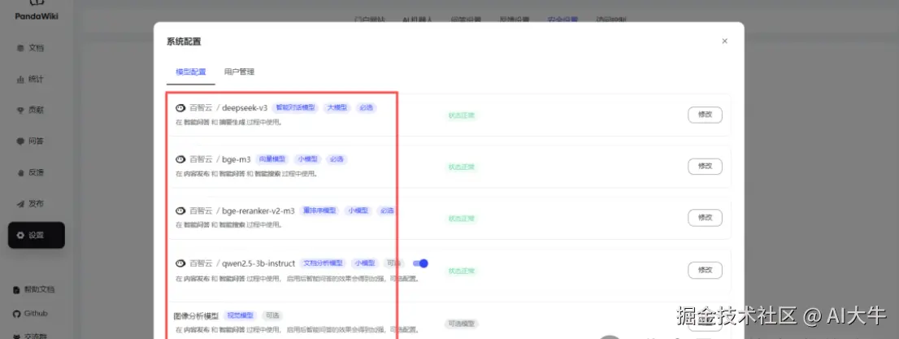Image resolution: width=899 pixels, height=339 pixels.
Task: Open 帮助文档 help link in sidebar
Action: tap(34, 289)
